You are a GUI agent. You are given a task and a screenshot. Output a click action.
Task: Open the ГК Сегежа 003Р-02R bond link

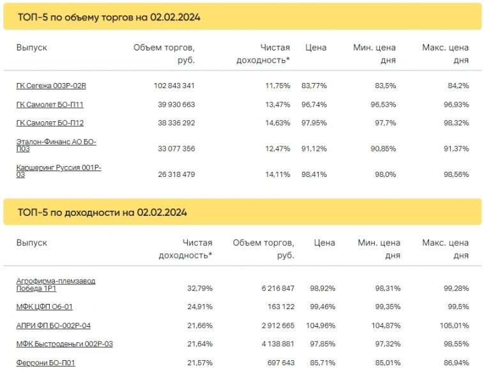(x=51, y=86)
